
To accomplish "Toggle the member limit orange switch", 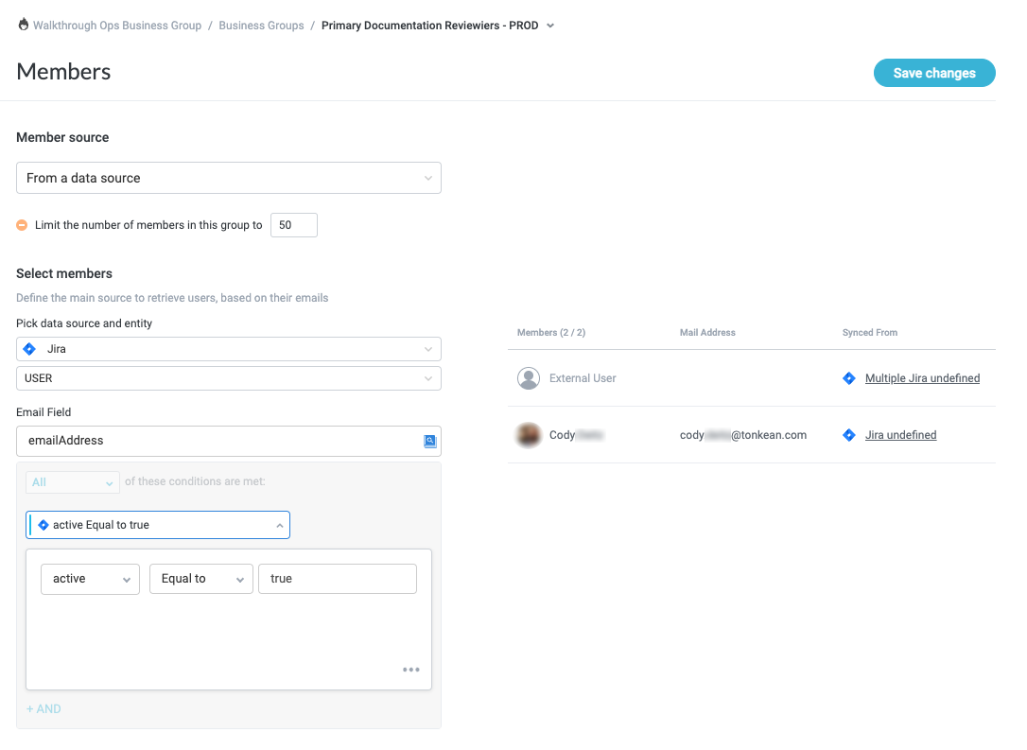I will click(x=23, y=225).
